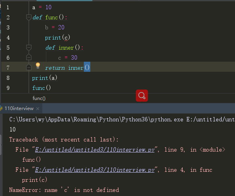Click the 'return inner' statement
The height and width of the screenshot is (196, 235).
tap(67, 68)
